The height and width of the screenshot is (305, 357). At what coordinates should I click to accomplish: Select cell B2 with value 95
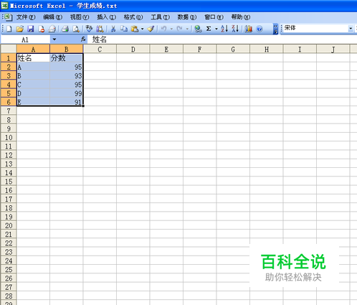(x=67, y=67)
